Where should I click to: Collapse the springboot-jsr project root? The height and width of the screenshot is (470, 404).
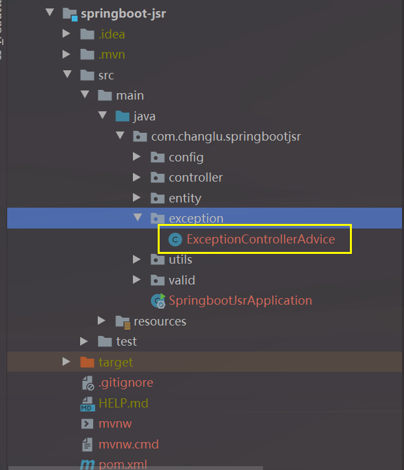(x=50, y=12)
